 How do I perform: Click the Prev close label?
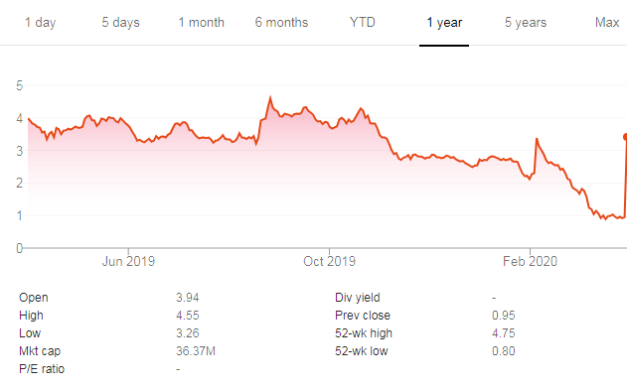click(x=363, y=316)
